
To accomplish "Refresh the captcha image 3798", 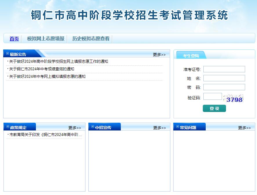I will [234, 99].
